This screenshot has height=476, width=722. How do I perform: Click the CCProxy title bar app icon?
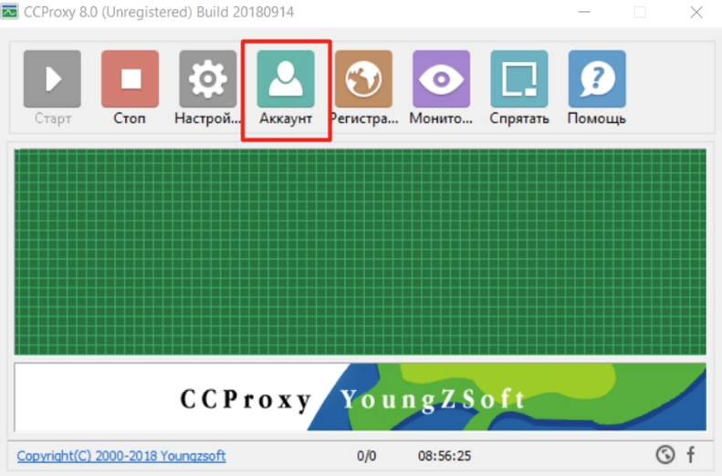click(x=9, y=12)
